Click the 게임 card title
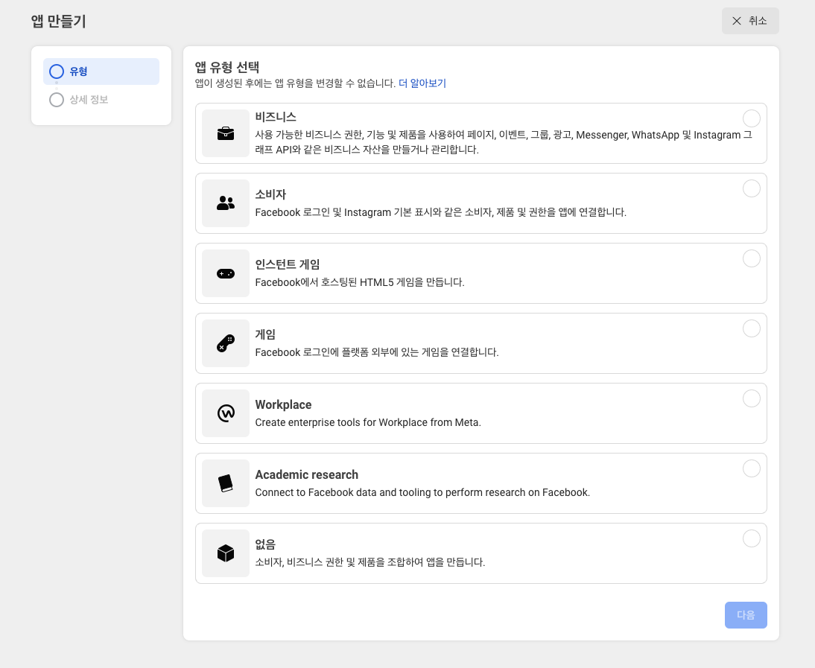 (265, 334)
